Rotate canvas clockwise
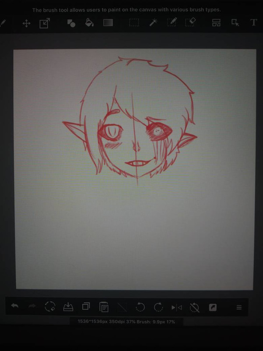The width and height of the screenshot is (263, 351). 158,307
